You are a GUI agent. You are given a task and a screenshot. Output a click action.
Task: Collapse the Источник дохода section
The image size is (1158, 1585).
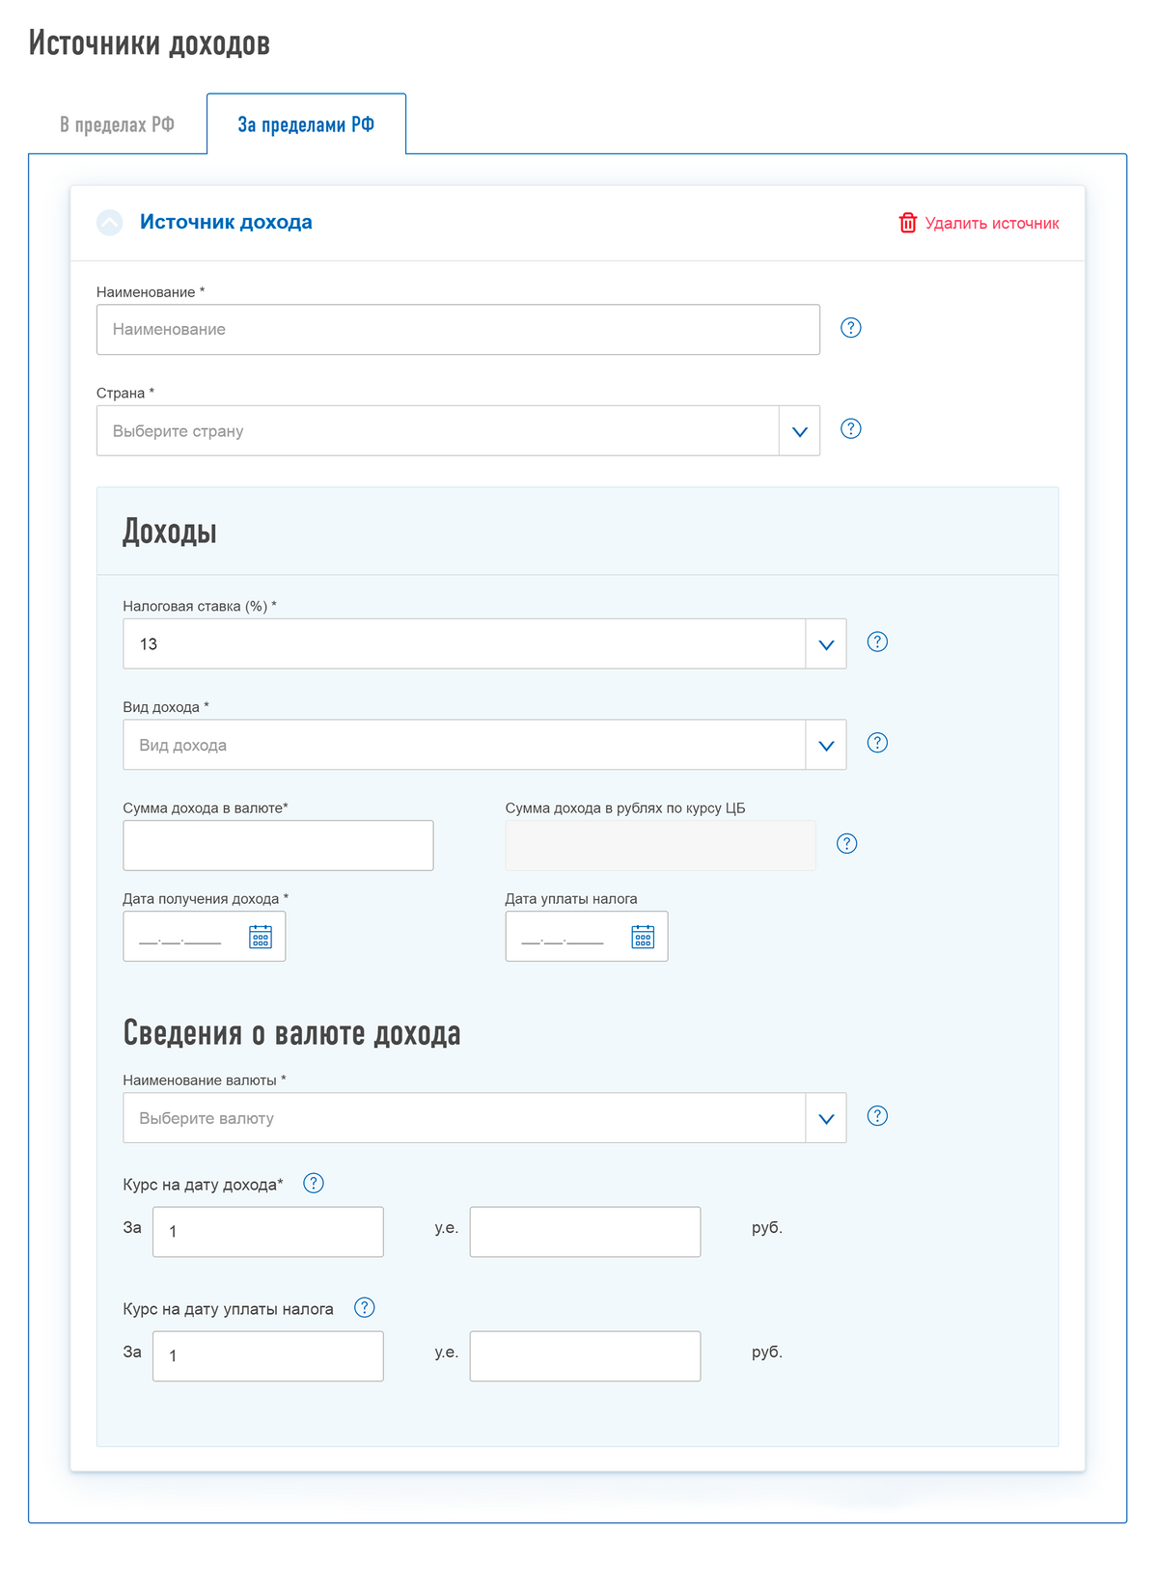pyautogui.click(x=110, y=223)
